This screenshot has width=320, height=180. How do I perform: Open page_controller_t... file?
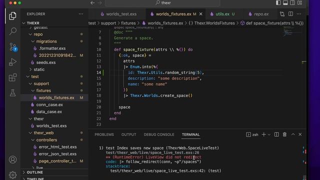[57, 161]
